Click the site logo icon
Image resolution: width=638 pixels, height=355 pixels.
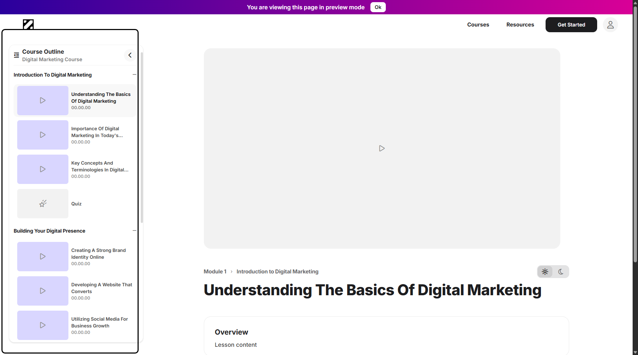click(x=28, y=24)
